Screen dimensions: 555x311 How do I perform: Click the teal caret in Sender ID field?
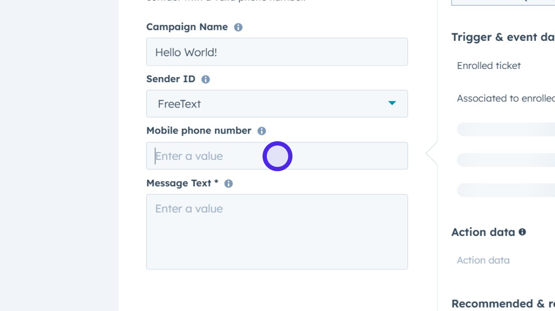[392, 103]
